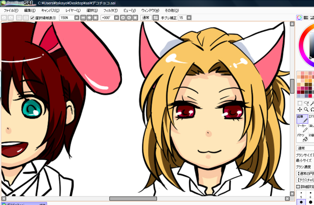Pick the dark maroon palette swatch
This screenshot has width=314, height=205.
coord(302,92)
